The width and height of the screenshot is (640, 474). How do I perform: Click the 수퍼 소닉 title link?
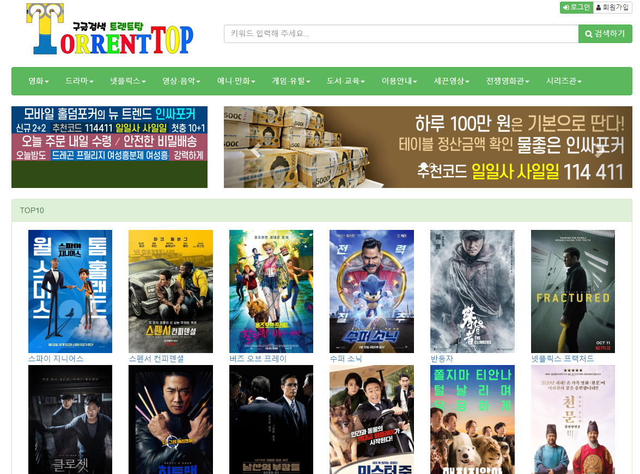pyautogui.click(x=346, y=359)
